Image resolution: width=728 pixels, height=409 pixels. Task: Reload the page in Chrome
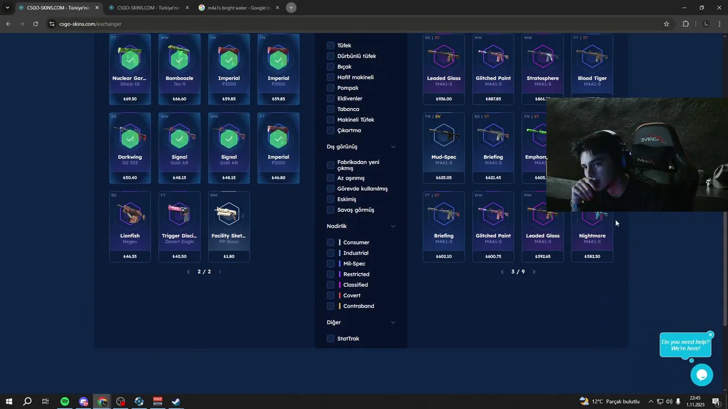35,24
